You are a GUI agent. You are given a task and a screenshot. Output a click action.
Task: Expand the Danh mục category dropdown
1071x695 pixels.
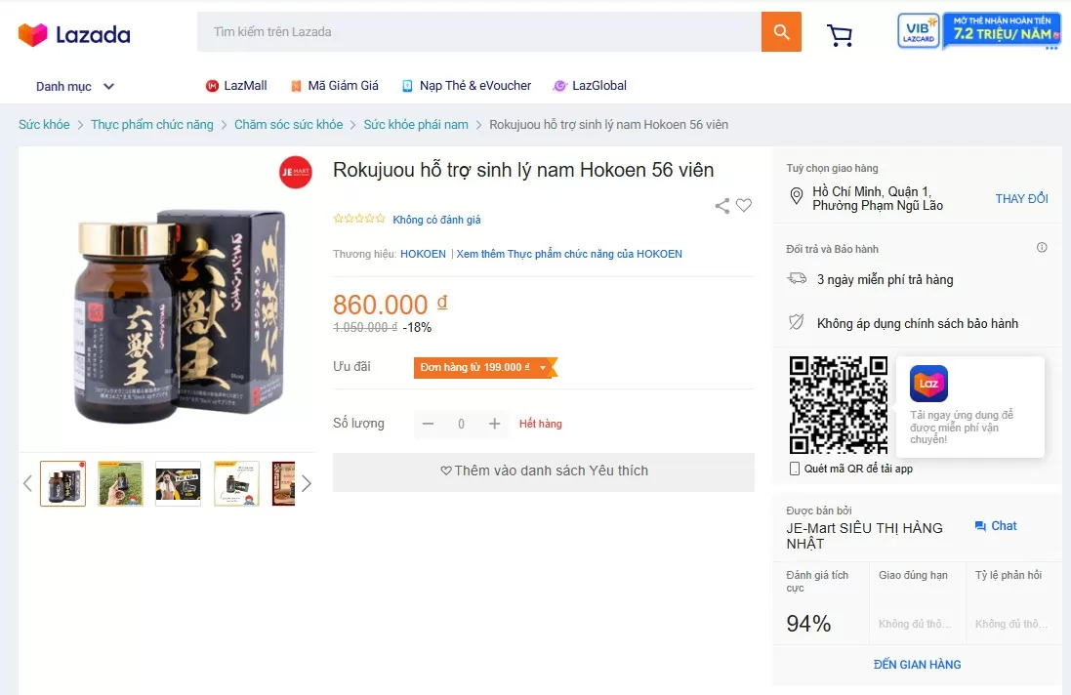[75, 86]
